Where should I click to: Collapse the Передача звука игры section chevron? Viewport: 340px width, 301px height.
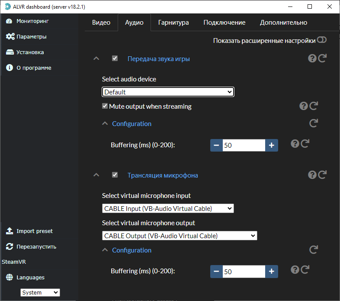click(x=96, y=58)
